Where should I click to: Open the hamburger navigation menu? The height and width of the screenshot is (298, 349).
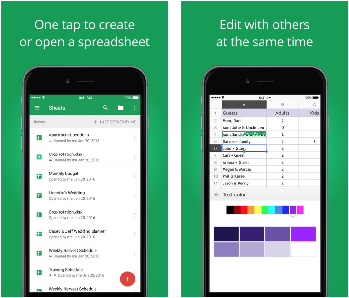click(37, 108)
